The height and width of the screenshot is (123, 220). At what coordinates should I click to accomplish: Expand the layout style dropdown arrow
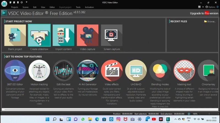point(203,7)
